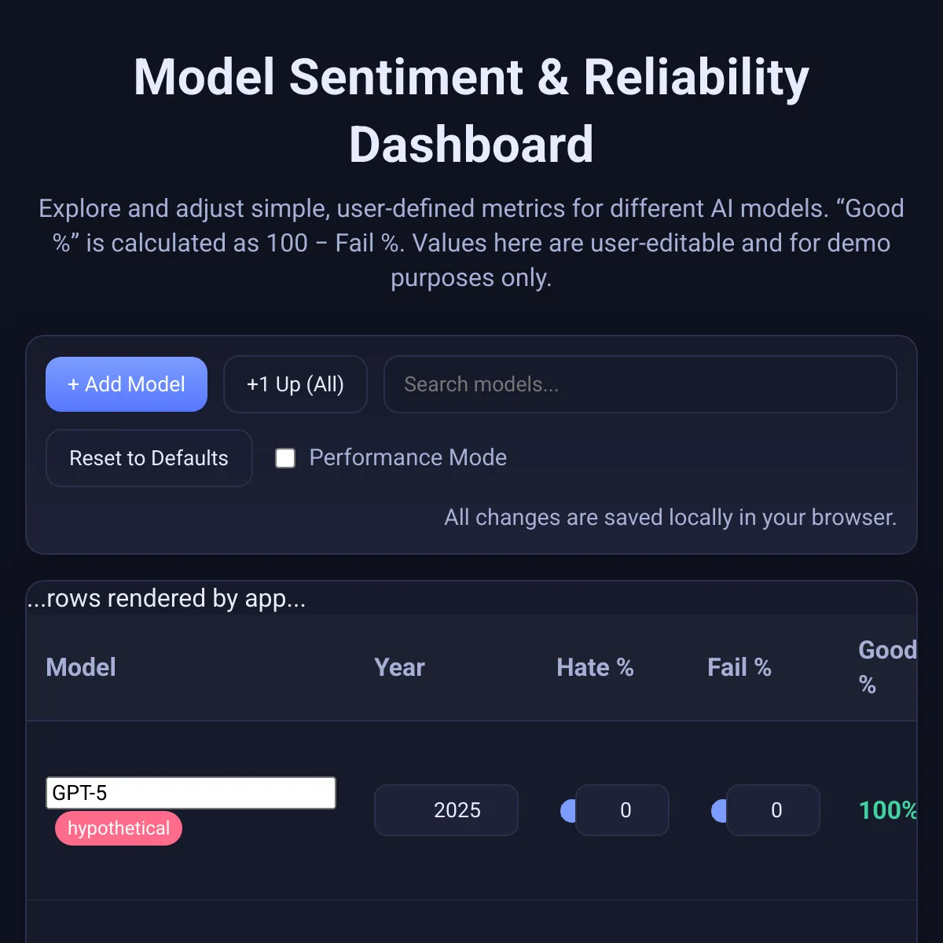The image size is (943, 943).
Task: Select the 2025 year input field
Action: pyautogui.click(x=446, y=810)
